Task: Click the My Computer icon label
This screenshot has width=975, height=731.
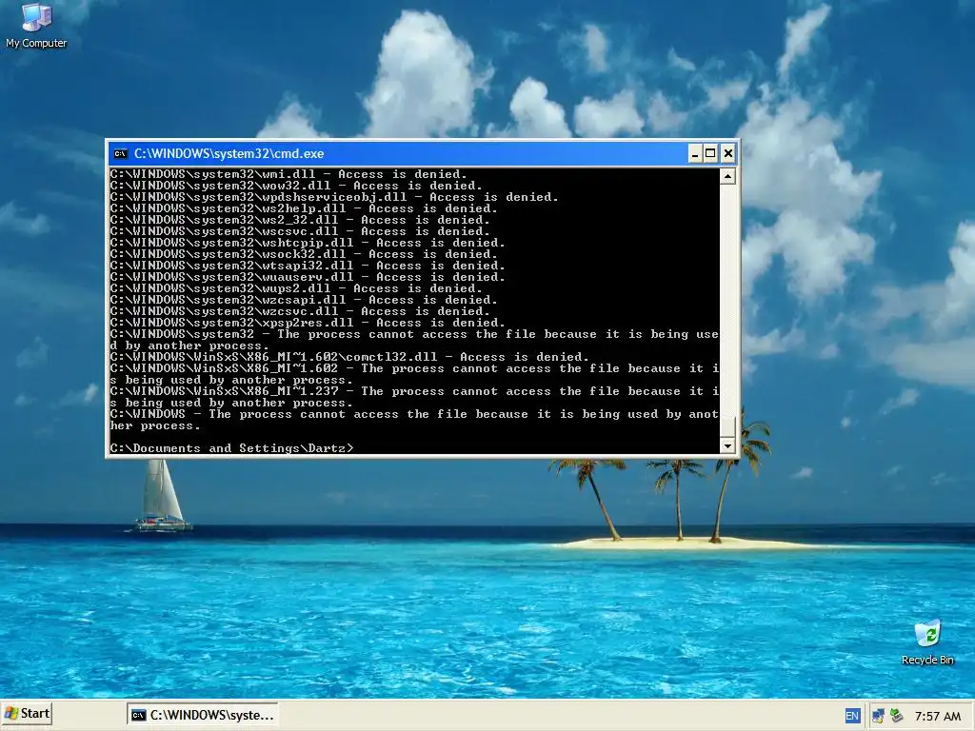Action: coord(36,43)
